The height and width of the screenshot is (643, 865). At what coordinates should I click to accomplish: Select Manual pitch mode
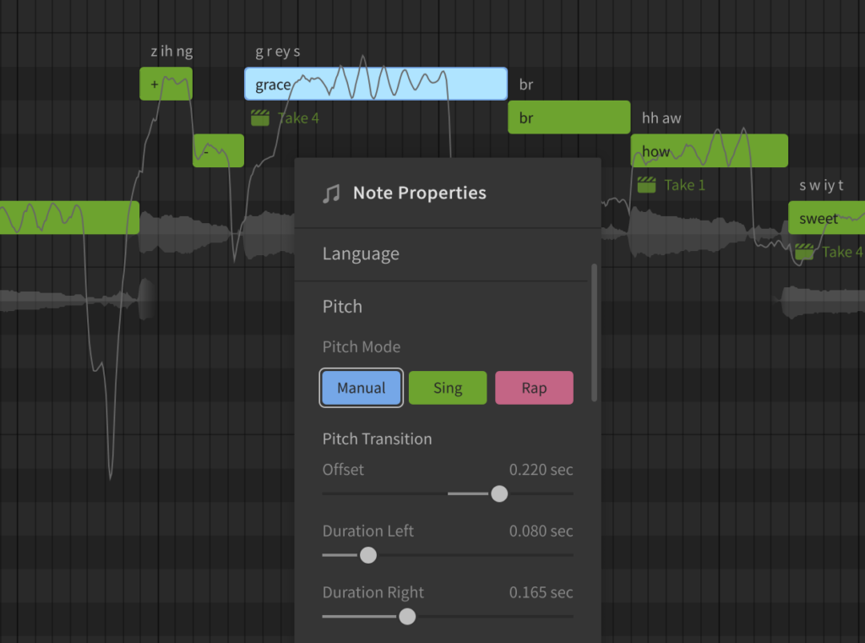pos(361,387)
